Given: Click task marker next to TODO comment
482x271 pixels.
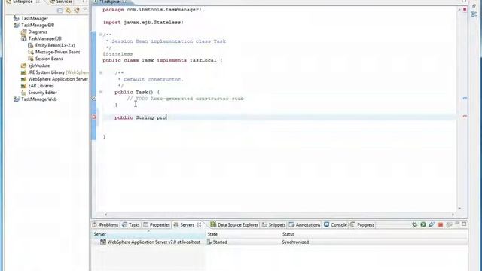Looking at the screenshot, I should [94, 99].
